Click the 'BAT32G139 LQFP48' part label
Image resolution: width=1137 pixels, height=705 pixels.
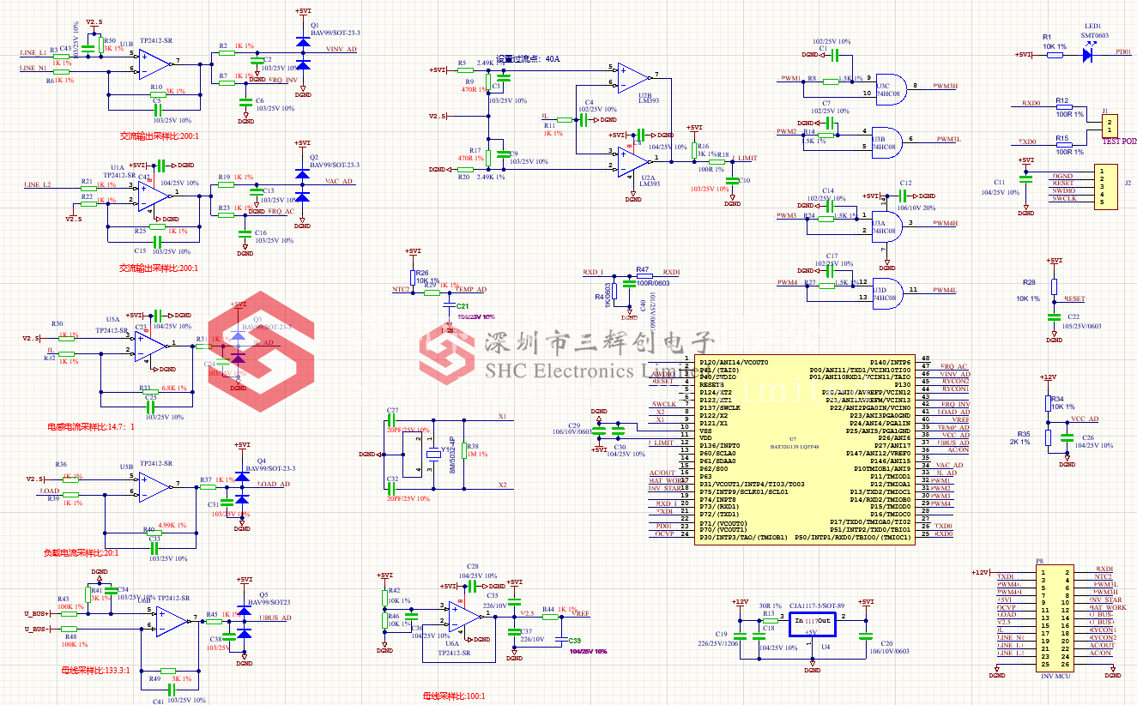tap(793, 448)
